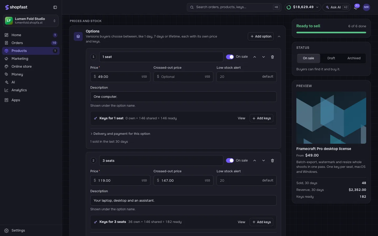Viewport: 378px width, 236px height.
Task: Click Add option button
Action: tap(261, 36)
